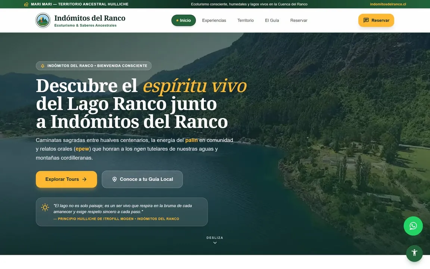The width and height of the screenshot is (430, 269).
Task: Click the sun icon in the quote card
Action: coord(45,207)
